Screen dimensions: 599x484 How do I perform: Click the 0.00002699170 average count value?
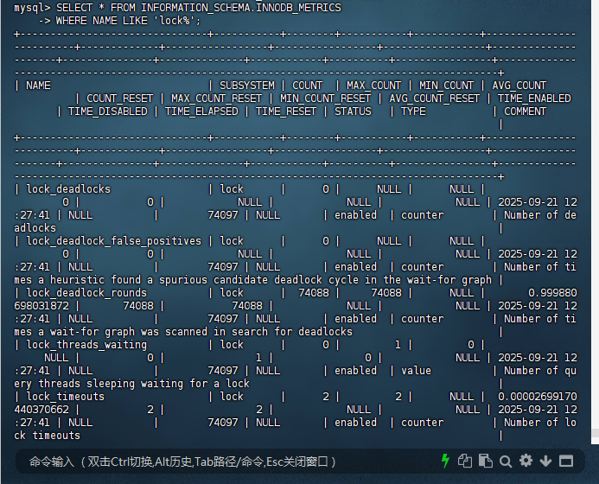[538, 397]
